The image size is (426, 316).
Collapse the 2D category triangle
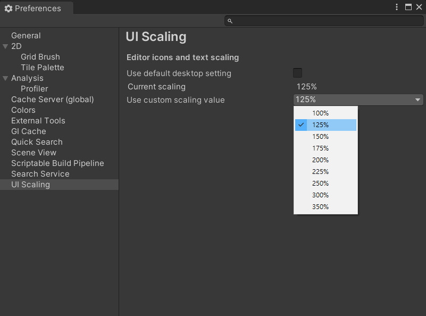(x=5, y=46)
